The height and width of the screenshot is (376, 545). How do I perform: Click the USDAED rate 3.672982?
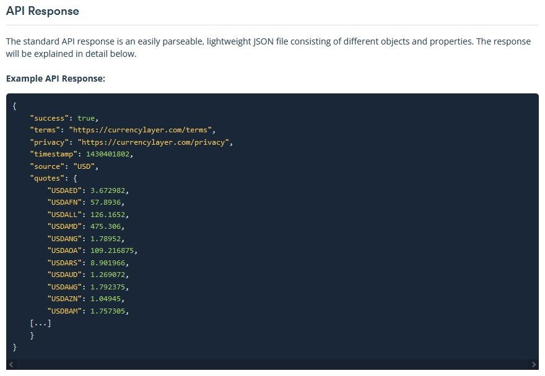[108, 190]
